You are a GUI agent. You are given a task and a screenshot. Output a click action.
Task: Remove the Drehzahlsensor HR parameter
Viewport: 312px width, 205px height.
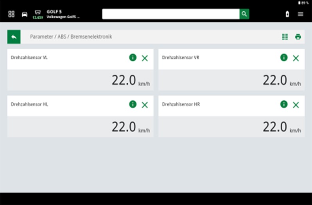[x=296, y=105]
